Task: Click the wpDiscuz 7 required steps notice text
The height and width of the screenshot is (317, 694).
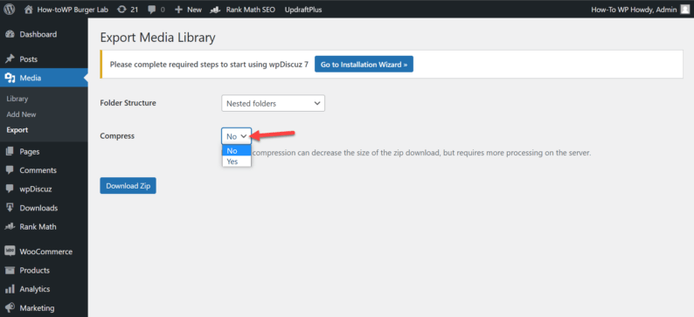Action: (209, 64)
